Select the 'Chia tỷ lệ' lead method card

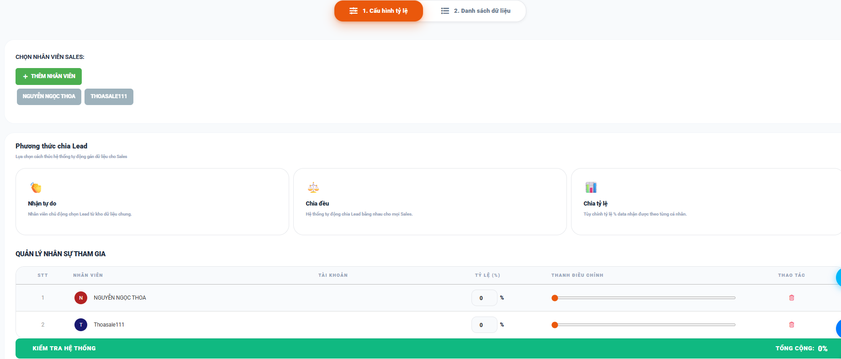706,201
